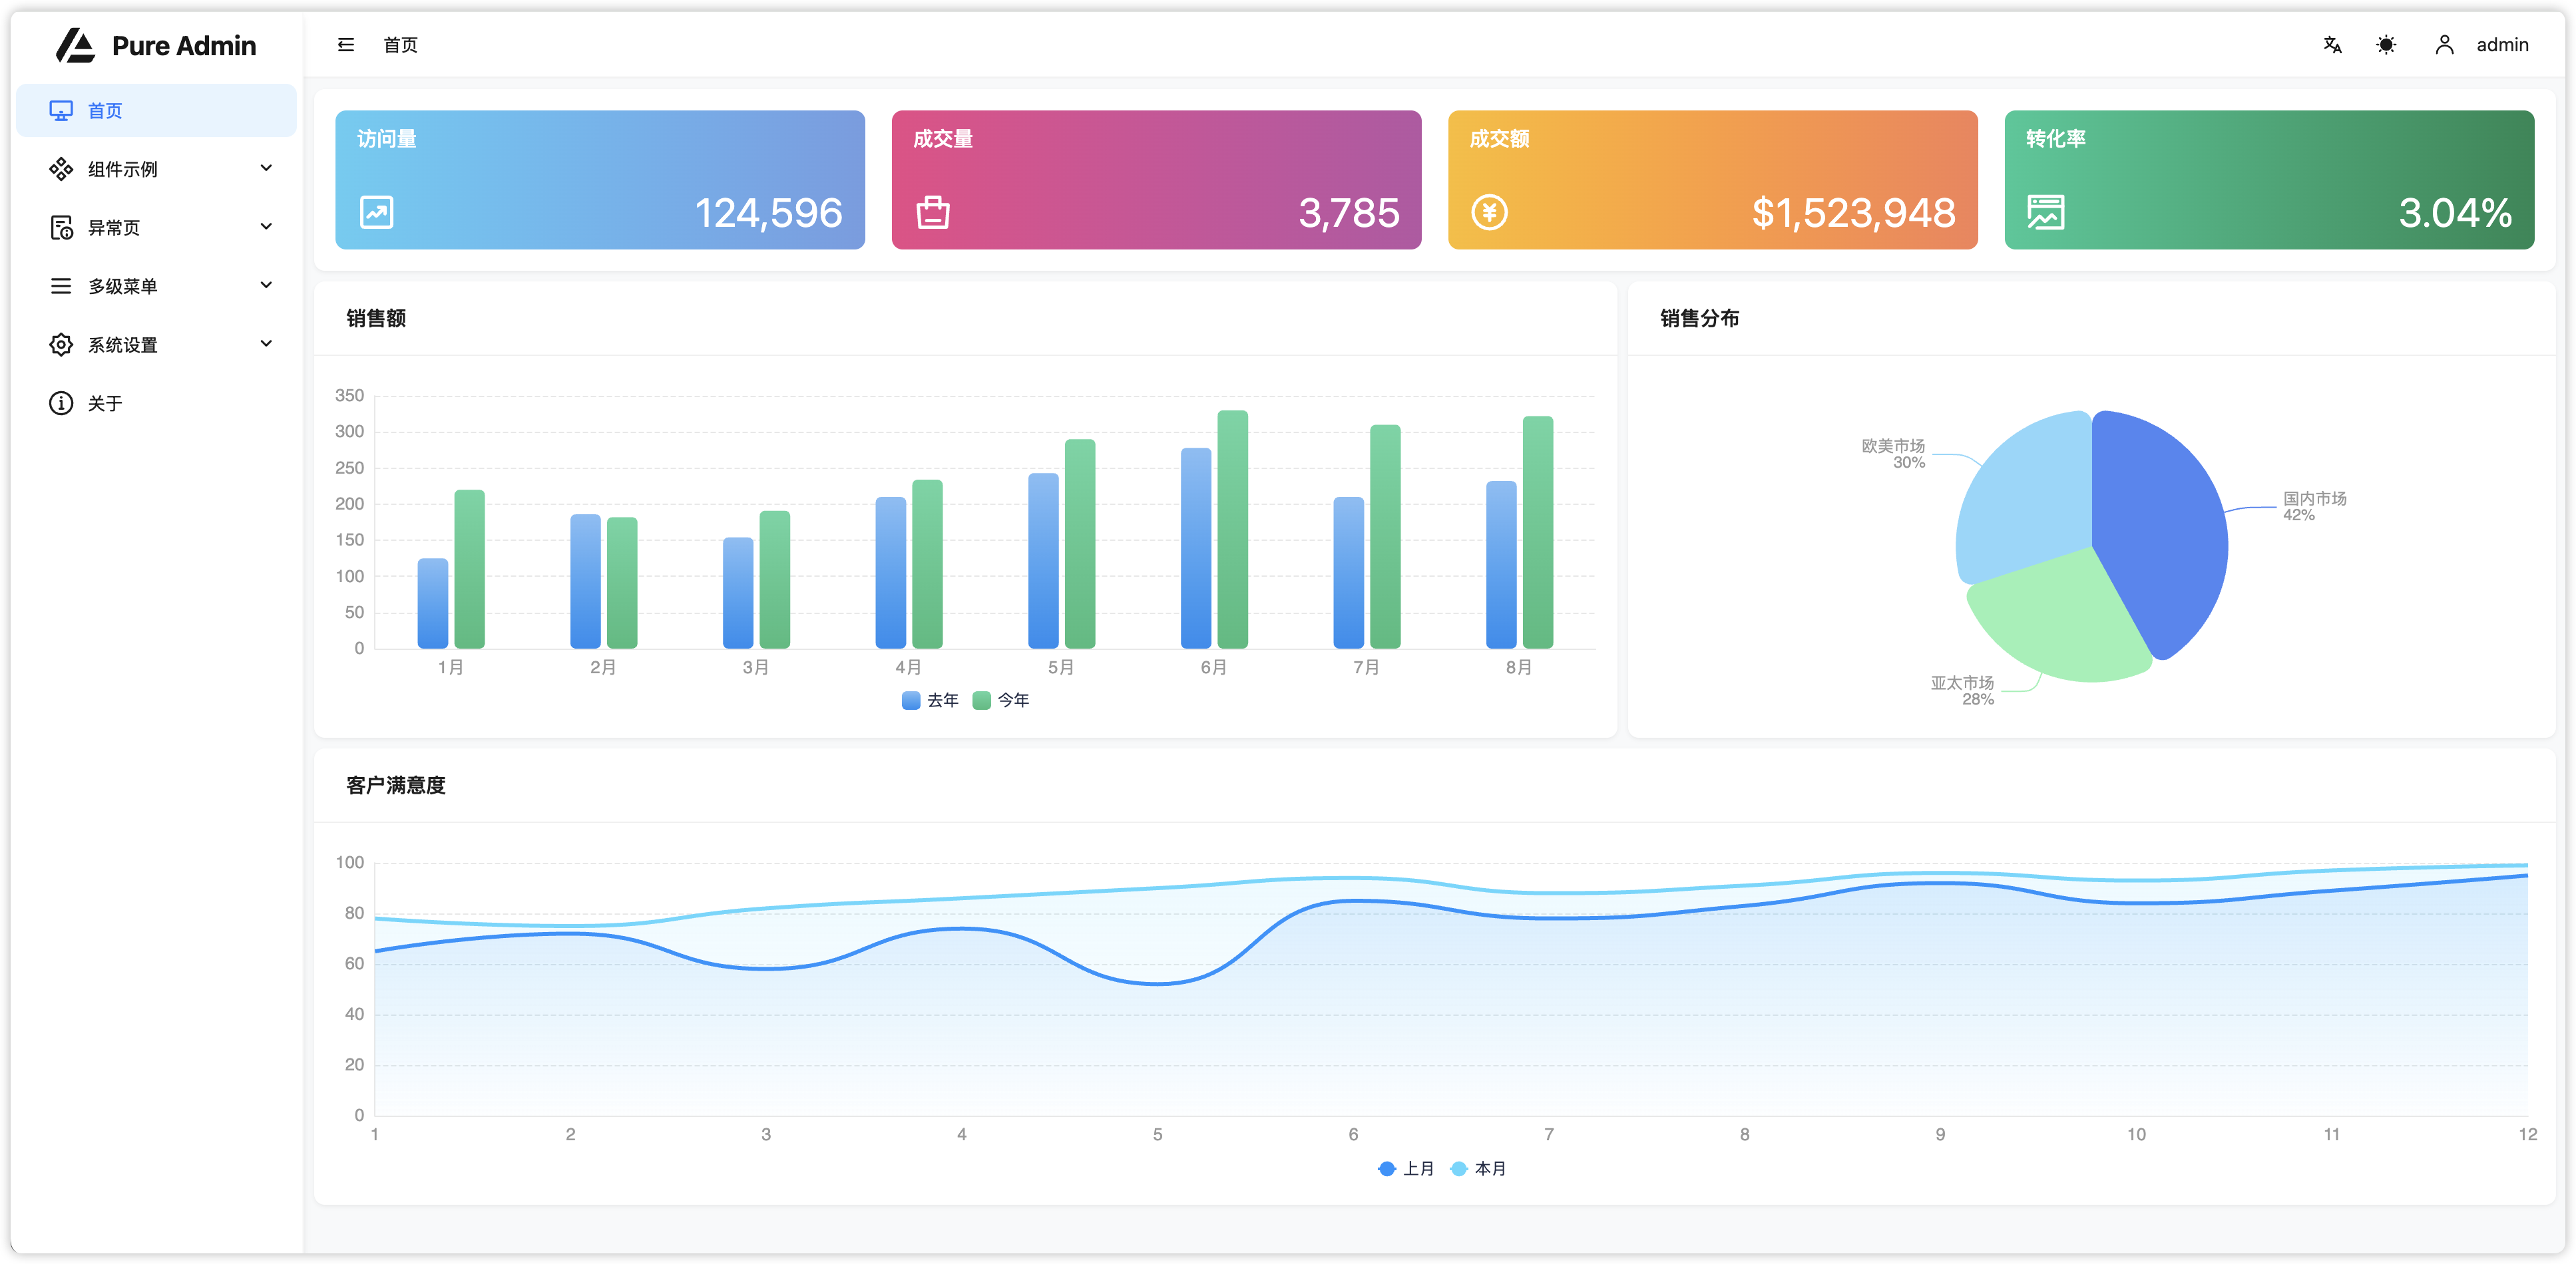Screen dimensions: 2576x1264
Task: Click the 成交量 shopping bag icon
Action: pos(933,212)
